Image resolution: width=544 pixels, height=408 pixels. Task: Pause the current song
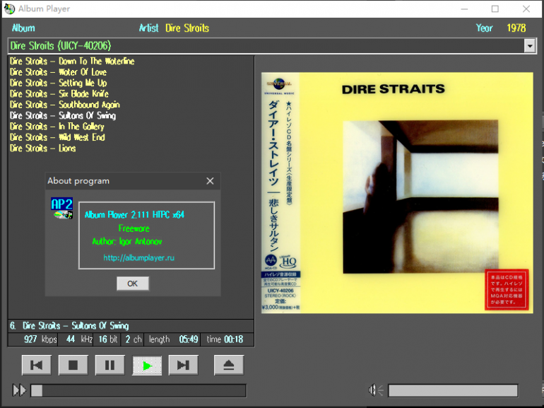(x=110, y=365)
